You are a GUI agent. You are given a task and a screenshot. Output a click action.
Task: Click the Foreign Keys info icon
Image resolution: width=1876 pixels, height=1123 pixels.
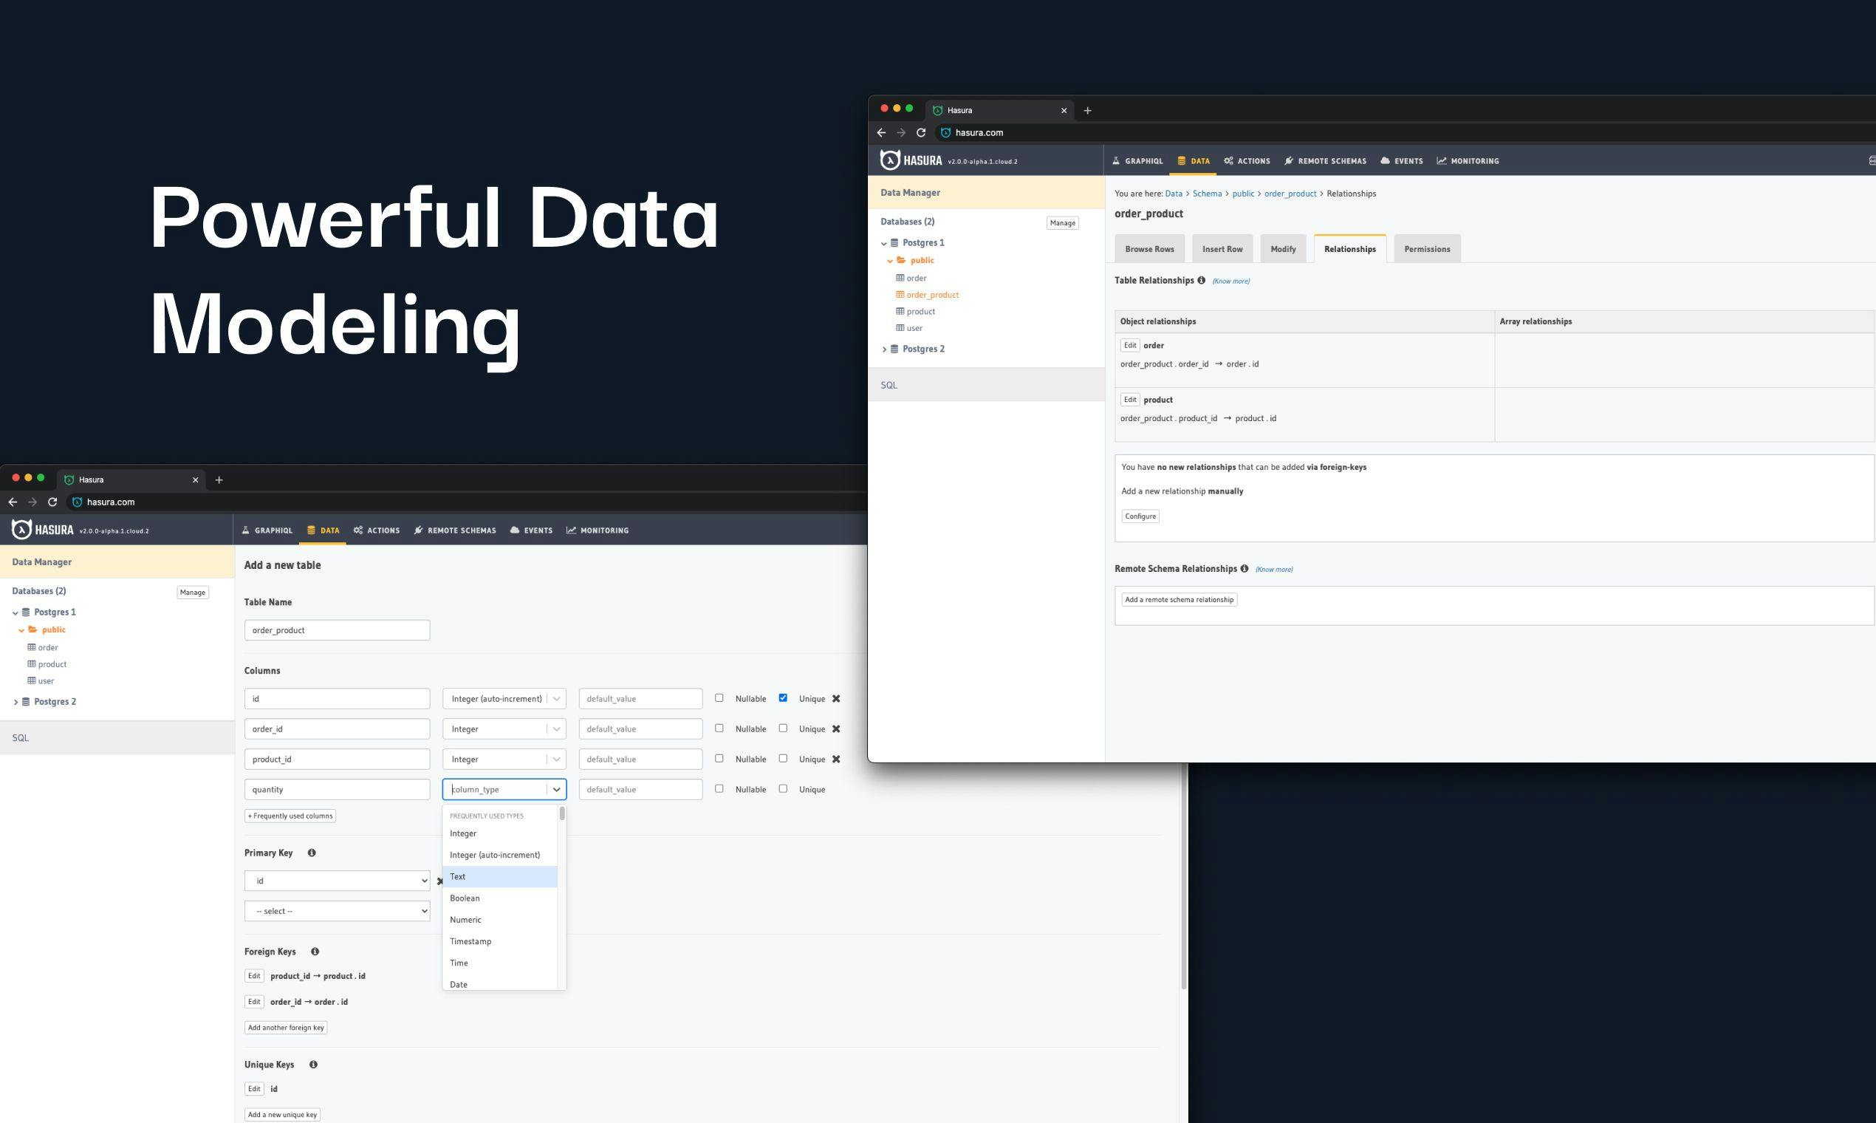coord(315,951)
